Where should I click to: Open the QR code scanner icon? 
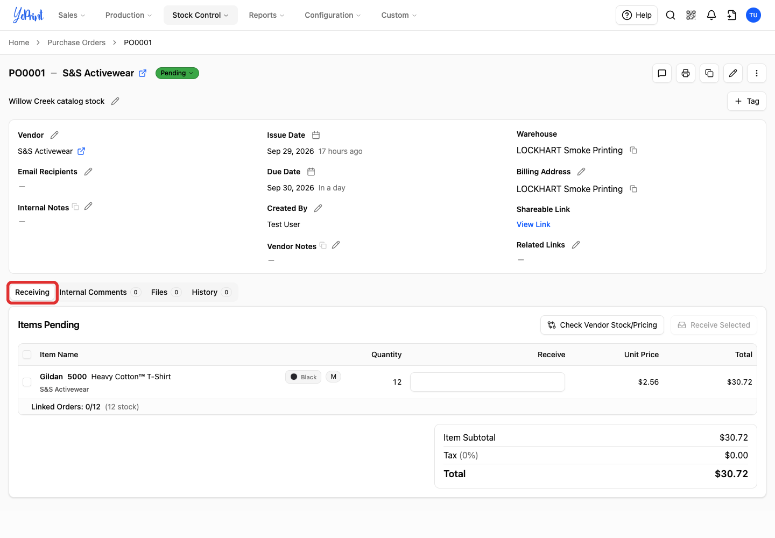[691, 15]
